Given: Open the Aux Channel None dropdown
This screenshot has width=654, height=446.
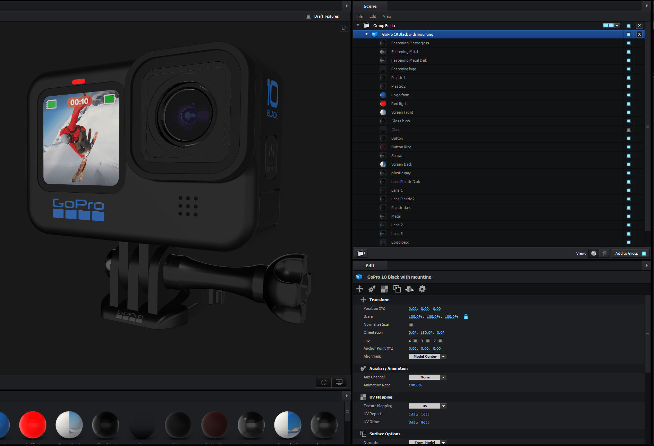Looking at the screenshot, I should pyautogui.click(x=427, y=377).
